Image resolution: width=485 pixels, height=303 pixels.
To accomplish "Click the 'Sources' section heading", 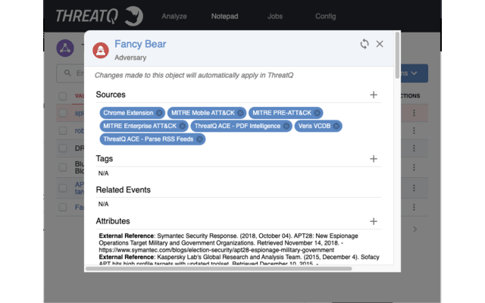I will 111,95.
